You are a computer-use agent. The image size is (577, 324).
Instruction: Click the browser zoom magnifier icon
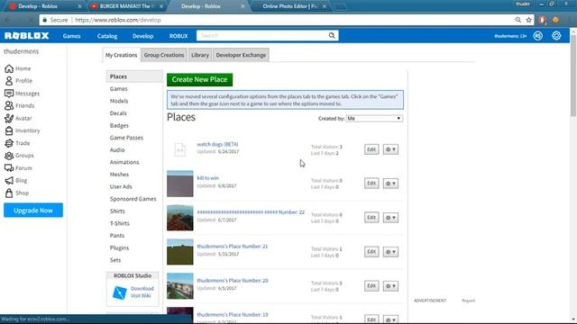coord(517,20)
